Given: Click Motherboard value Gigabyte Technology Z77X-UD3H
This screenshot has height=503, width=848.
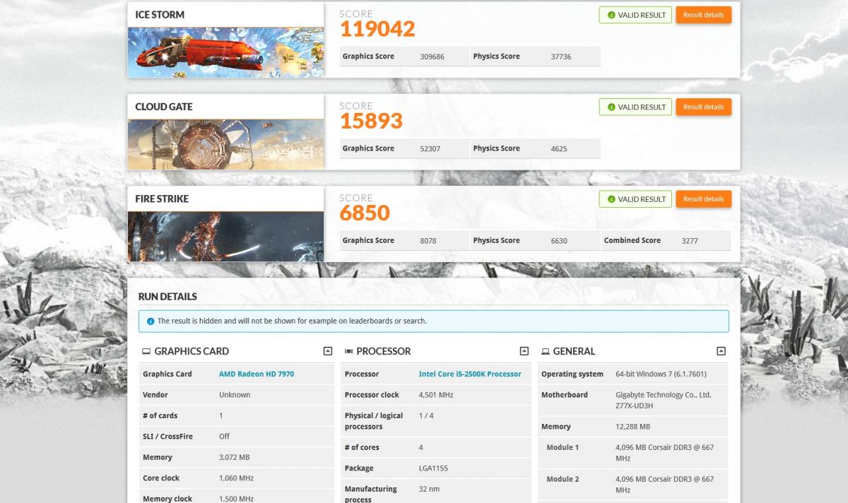Looking at the screenshot, I should 664,400.
